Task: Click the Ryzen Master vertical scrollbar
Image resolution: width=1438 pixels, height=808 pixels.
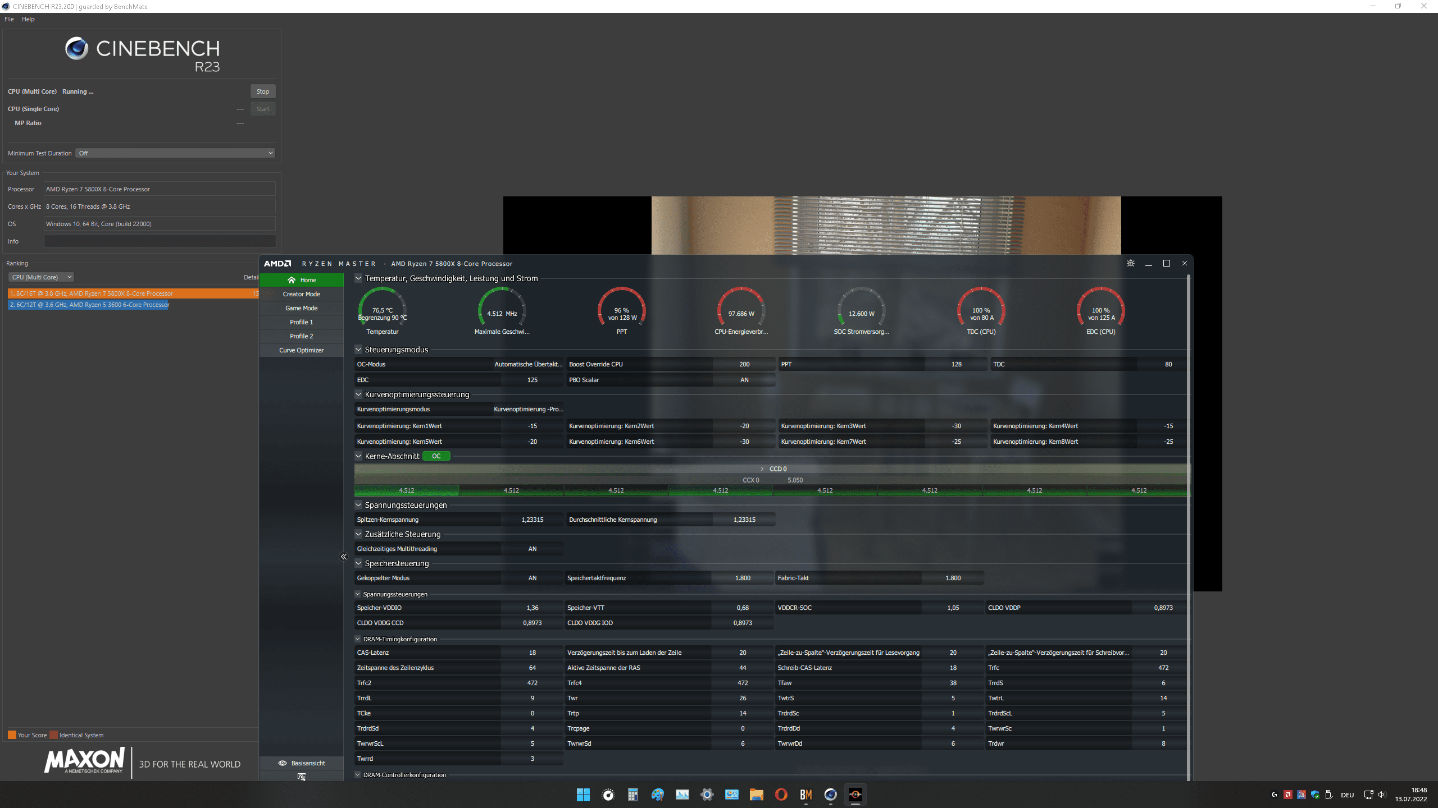Action: click(x=1189, y=527)
